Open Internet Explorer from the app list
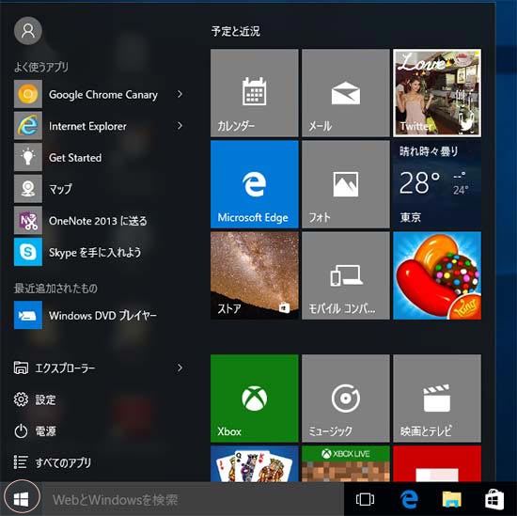 (99, 126)
